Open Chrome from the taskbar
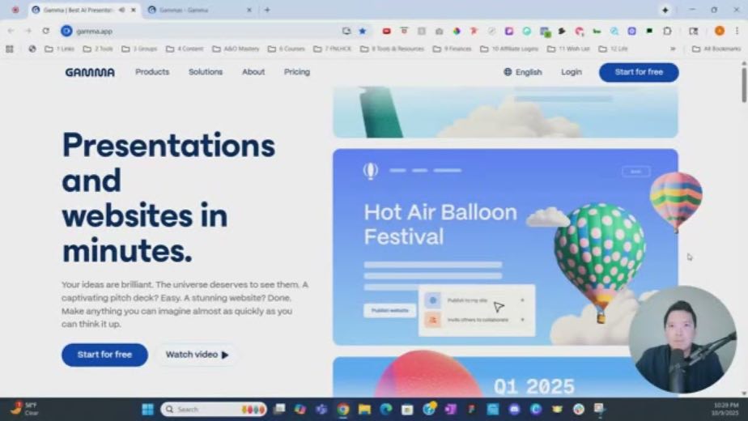Image resolution: width=748 pixels, height=421 pixels. [343, 409]
